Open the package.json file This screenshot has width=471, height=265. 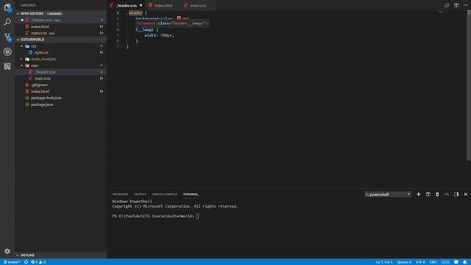pos(60,105)
